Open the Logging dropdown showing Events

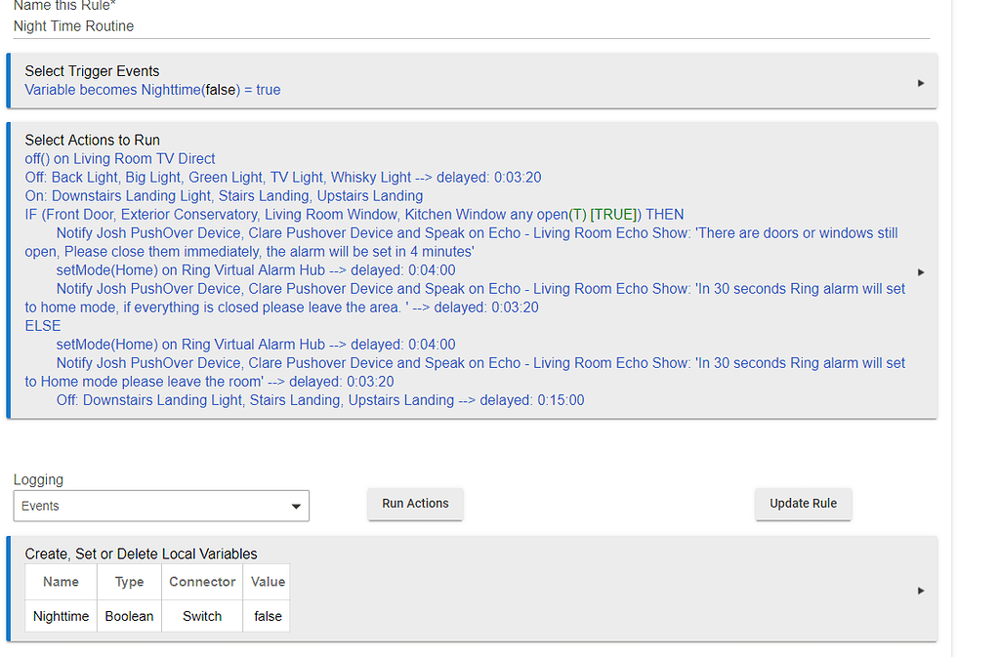point(161,506)
